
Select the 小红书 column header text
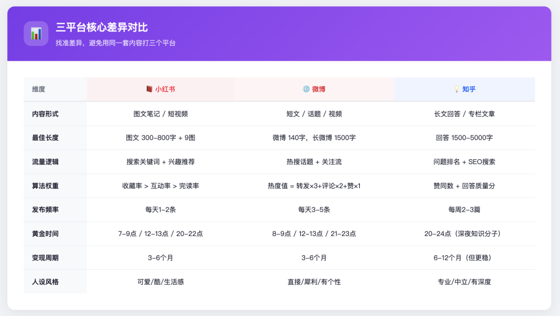pyautogui.click(x=165, y=89)
